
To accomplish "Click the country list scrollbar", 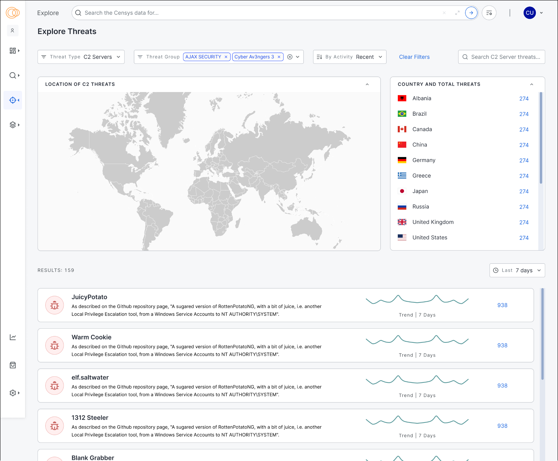I will [541, 138].
